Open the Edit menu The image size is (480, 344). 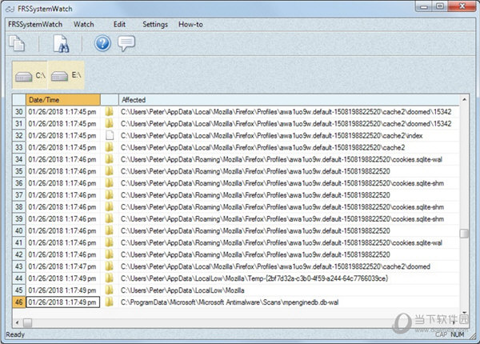(119, 25)
